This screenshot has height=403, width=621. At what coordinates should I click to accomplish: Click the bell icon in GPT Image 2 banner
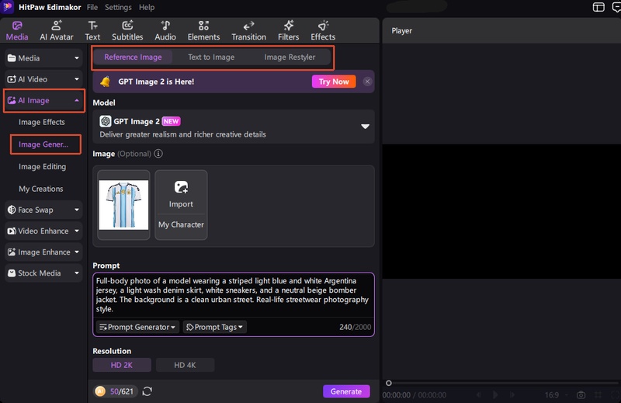(106, 82)
